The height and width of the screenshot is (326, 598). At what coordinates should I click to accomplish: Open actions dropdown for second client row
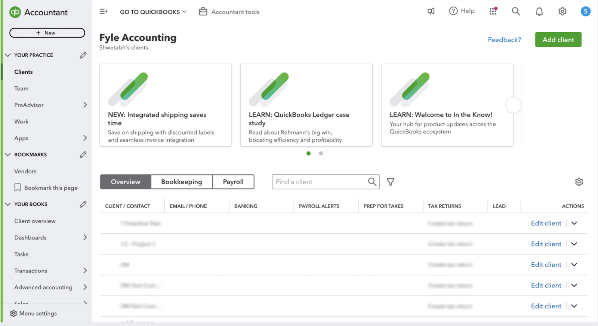coord(574,244)
